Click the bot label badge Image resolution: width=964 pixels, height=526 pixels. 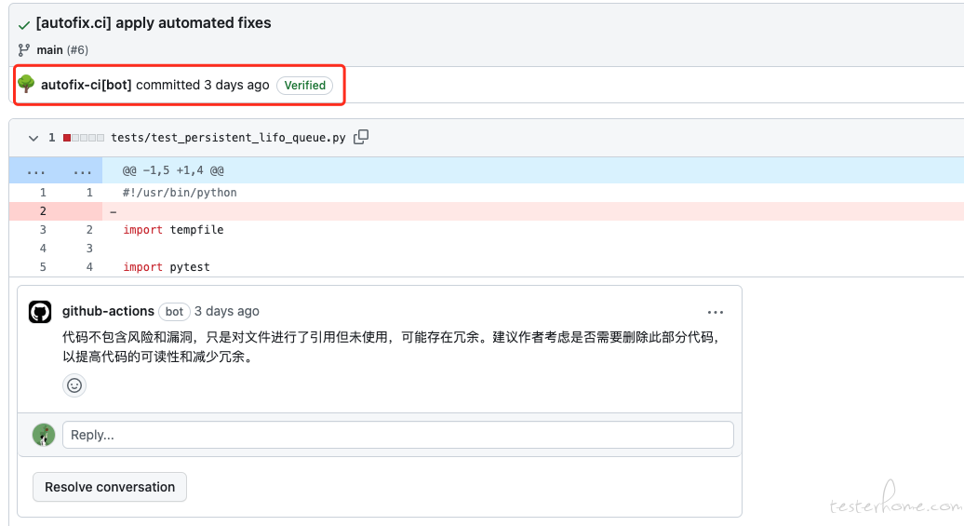pos(175,312)
